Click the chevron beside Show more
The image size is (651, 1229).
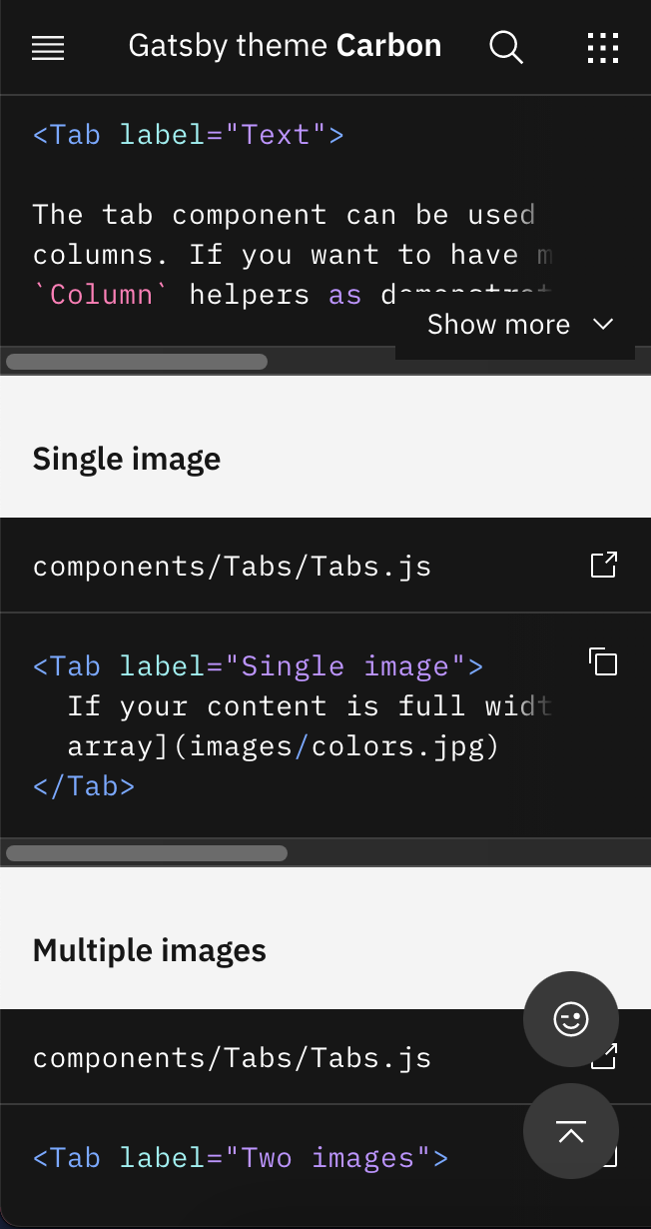603,324
